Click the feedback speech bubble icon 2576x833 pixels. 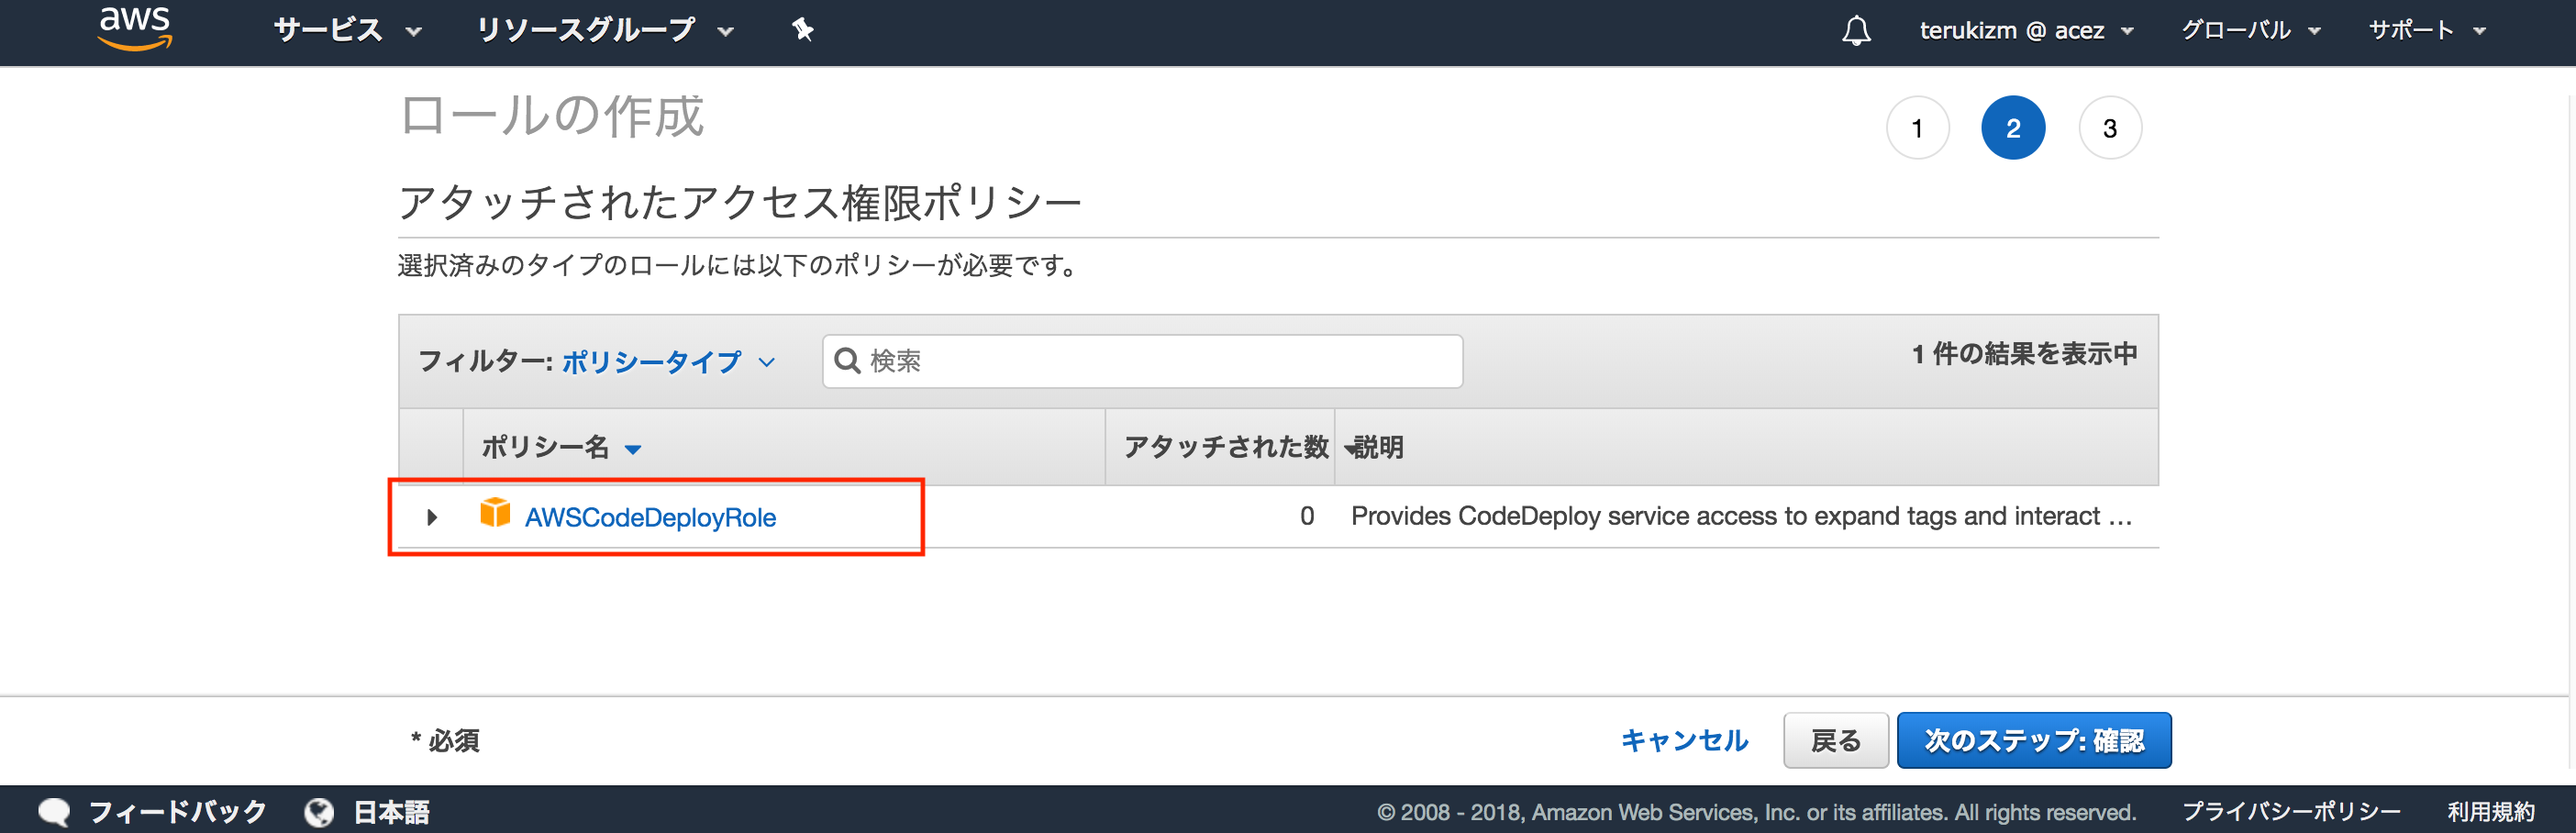tap(54, 812)
